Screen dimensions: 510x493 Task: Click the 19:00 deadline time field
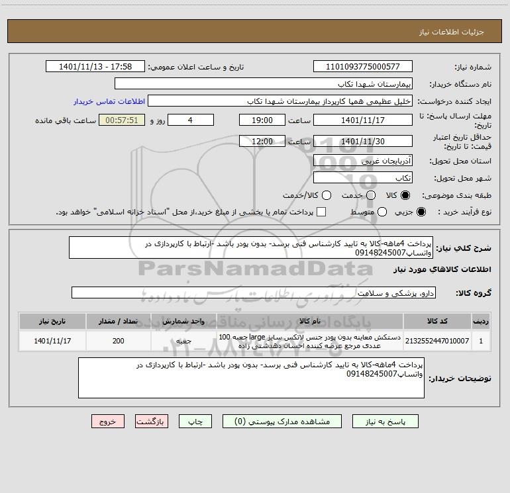[x=262, y=120]
